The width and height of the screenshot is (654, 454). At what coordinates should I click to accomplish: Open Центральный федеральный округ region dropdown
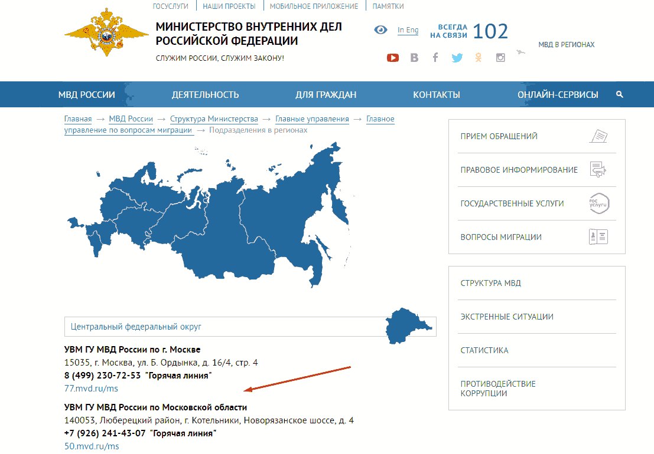coord(250,327)
